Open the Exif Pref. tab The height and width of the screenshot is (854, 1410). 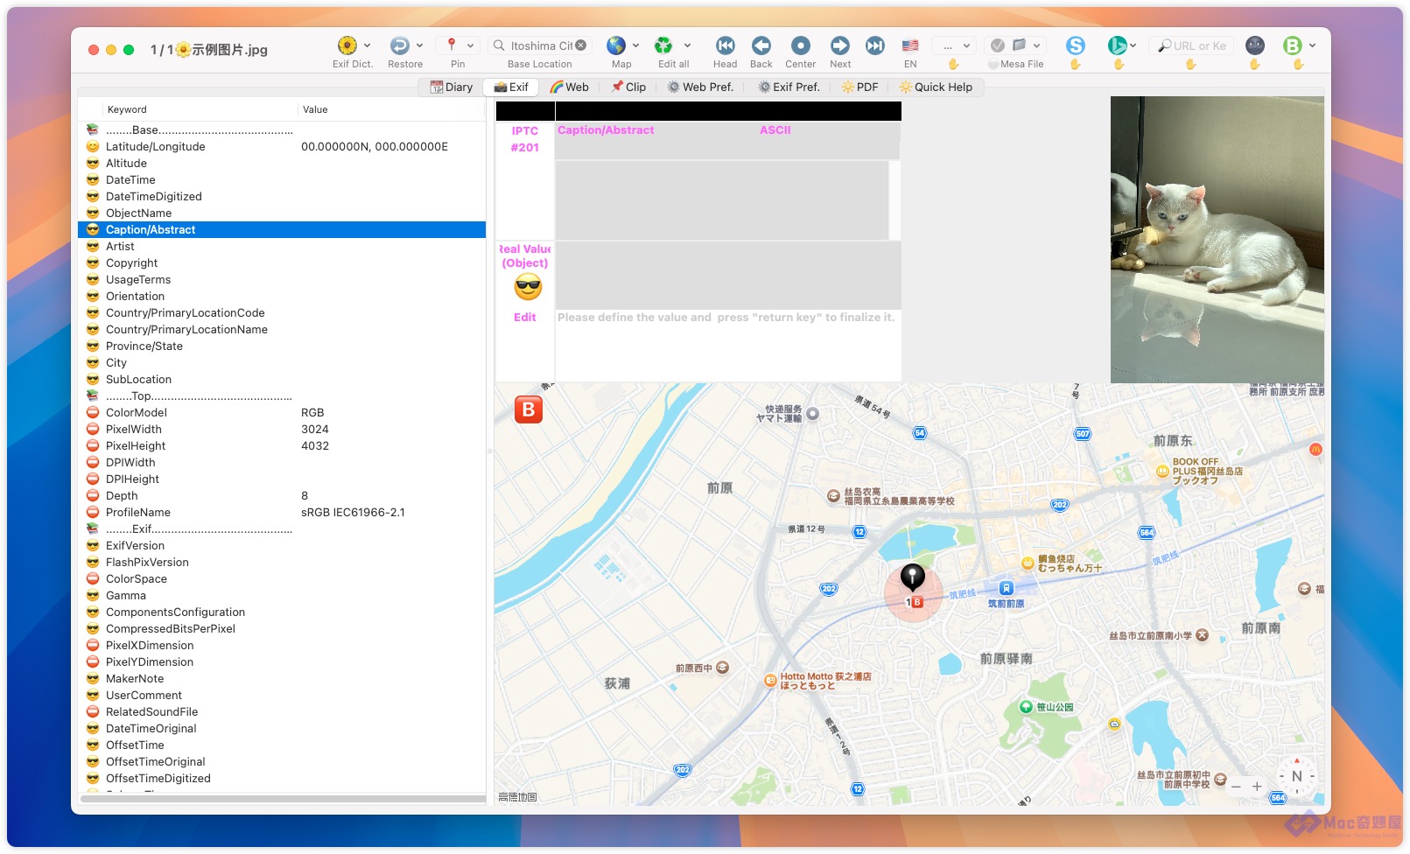789,87
